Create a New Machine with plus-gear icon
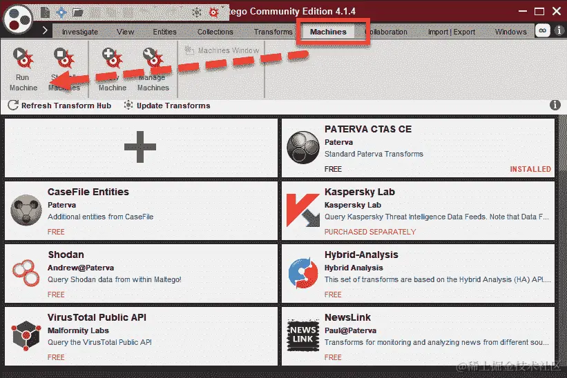567x378 pixels. (113, 70)
